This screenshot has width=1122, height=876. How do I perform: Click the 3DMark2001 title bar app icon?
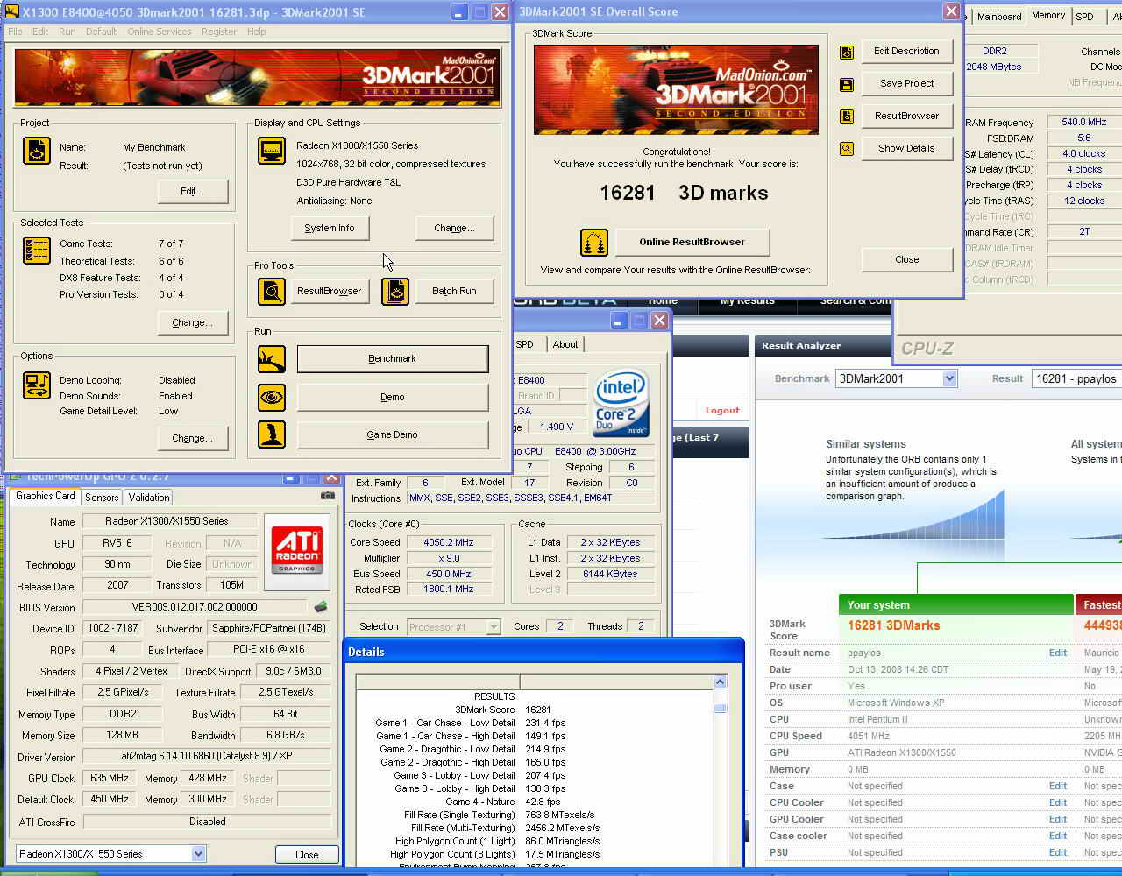point(11,12)
